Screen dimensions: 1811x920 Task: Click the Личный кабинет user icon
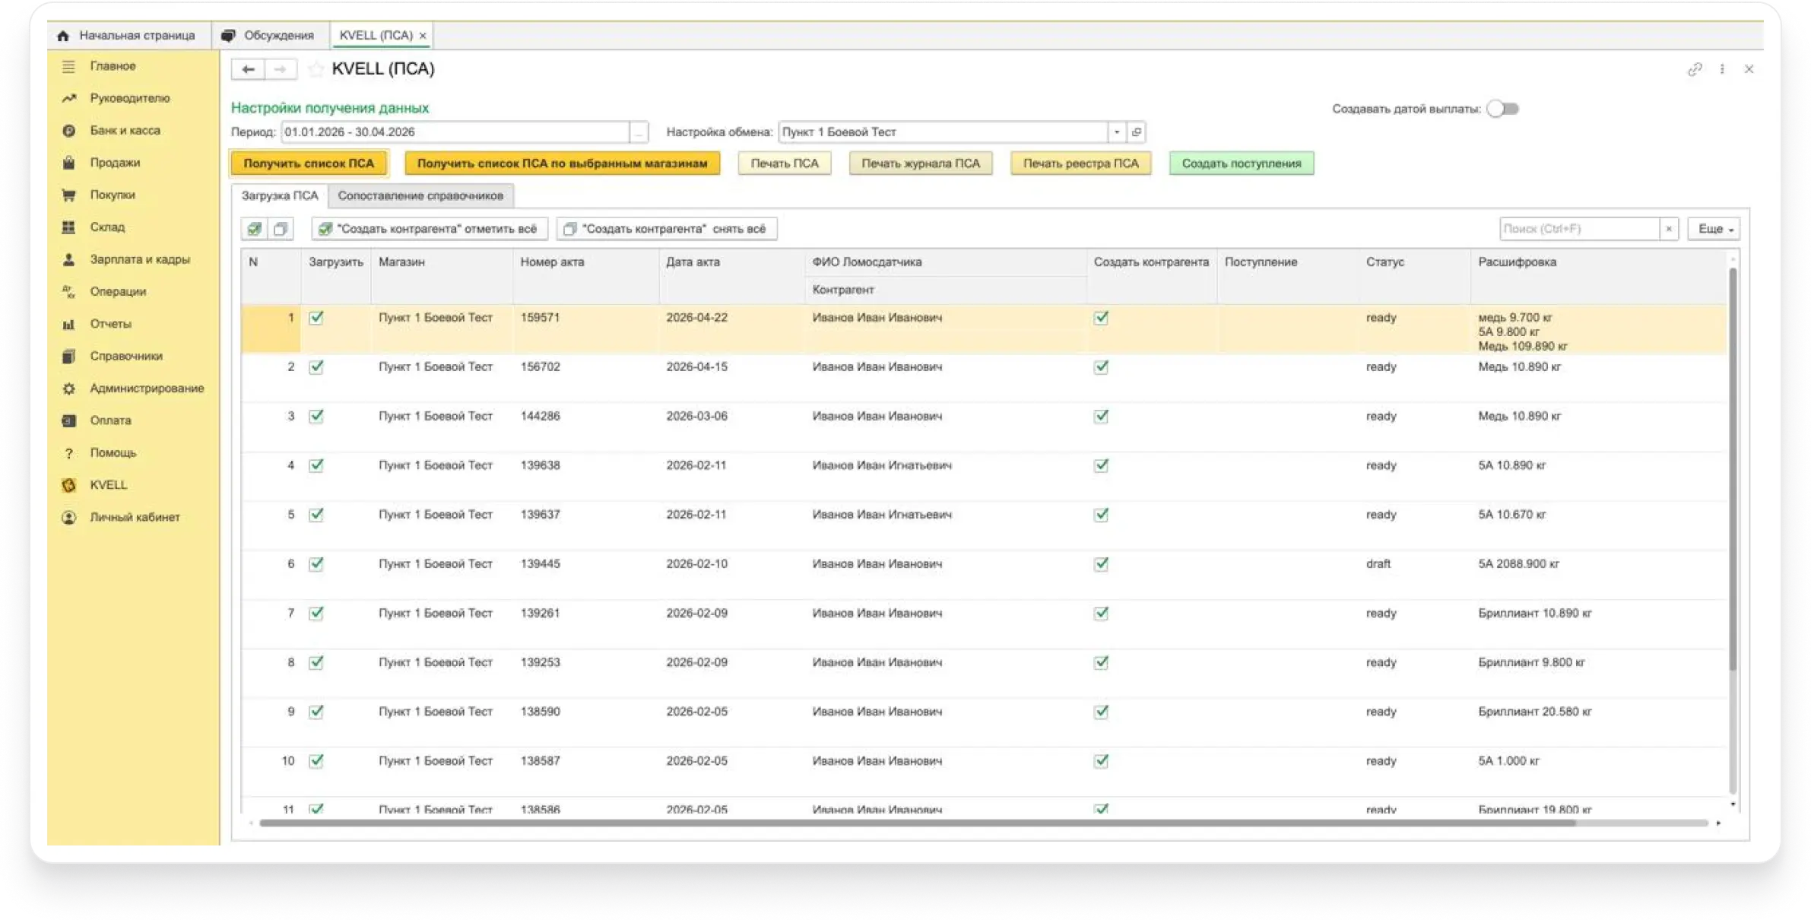pyautogui.click(x=68, y=518)
